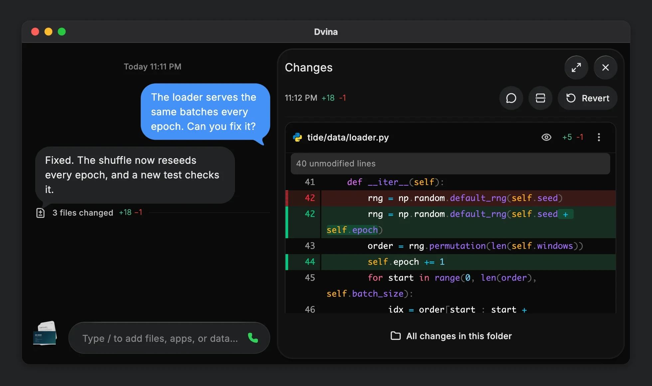This screenshot has height=386, width=652.
Task: Click line 43 with rng.permutation
Action: [x=450, y=246]
